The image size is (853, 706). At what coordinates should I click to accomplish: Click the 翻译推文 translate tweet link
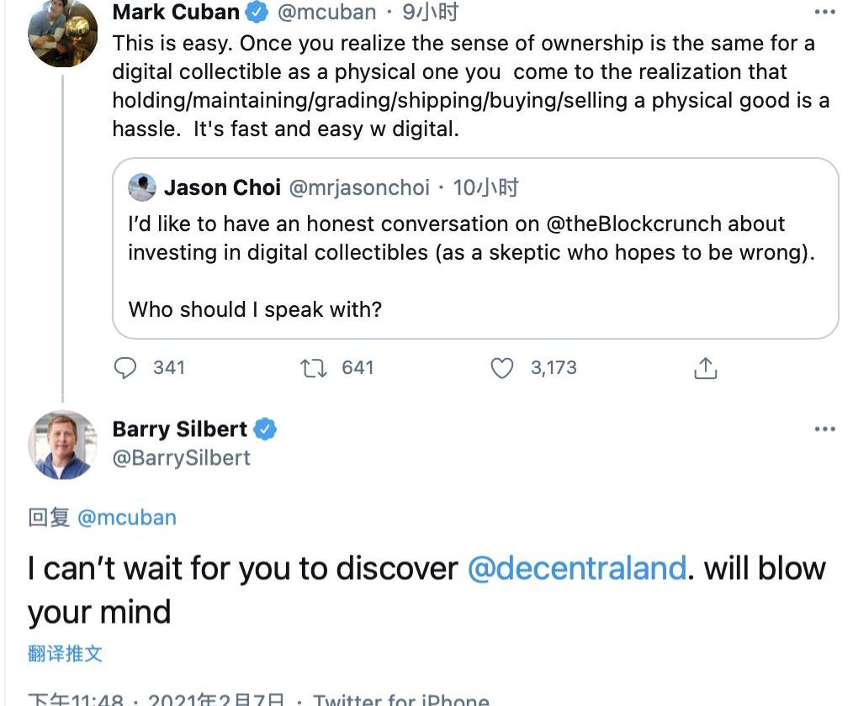[65, 653]
